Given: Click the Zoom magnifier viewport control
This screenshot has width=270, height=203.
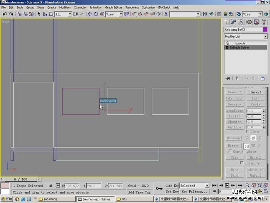Looking at the screenshot, I should (x=247, y=185).
